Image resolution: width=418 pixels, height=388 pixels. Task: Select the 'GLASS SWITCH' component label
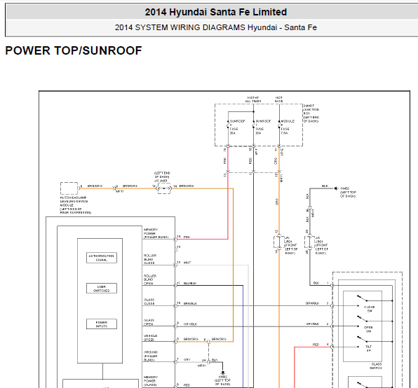point(376,366)
